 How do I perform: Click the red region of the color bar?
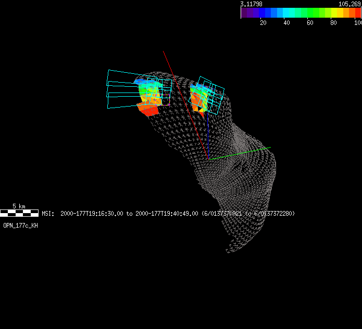point(357,13)
